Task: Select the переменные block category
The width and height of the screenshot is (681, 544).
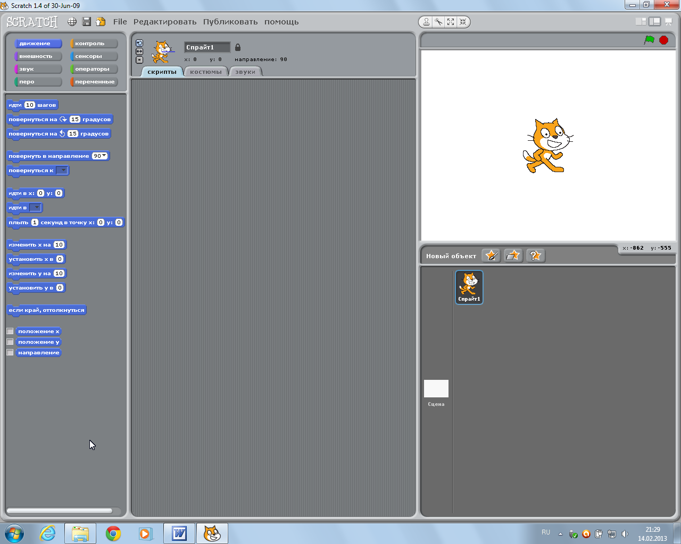Action: [x=94, y=82]
